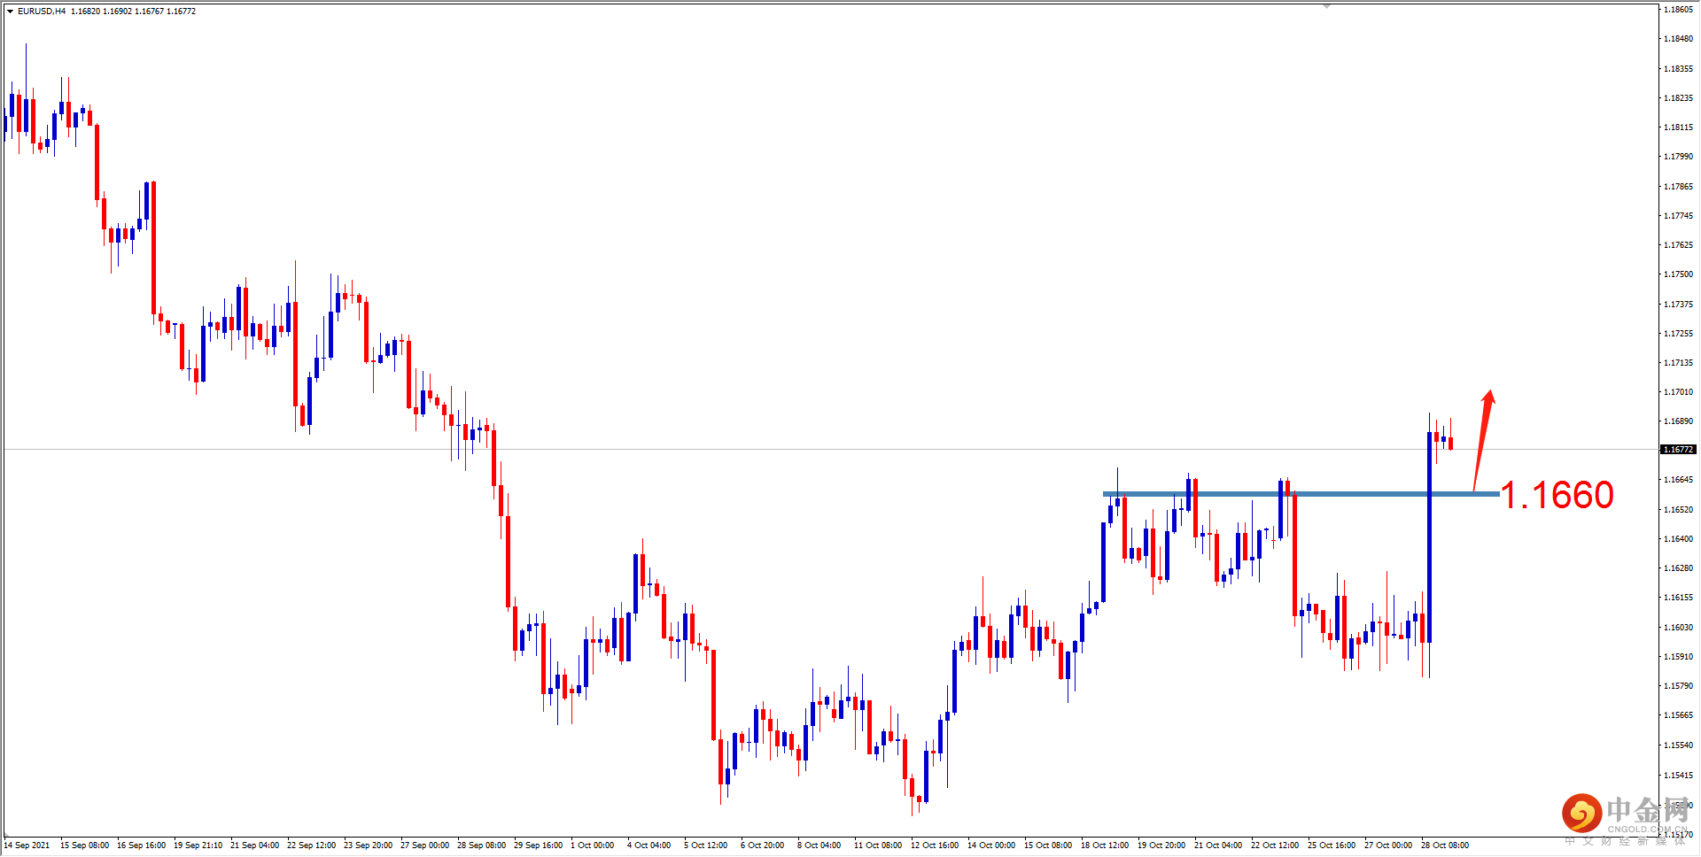Click the current price tag 1.16772 on price axis
The image size is (1701, 857).
[x=1677, y=449]
